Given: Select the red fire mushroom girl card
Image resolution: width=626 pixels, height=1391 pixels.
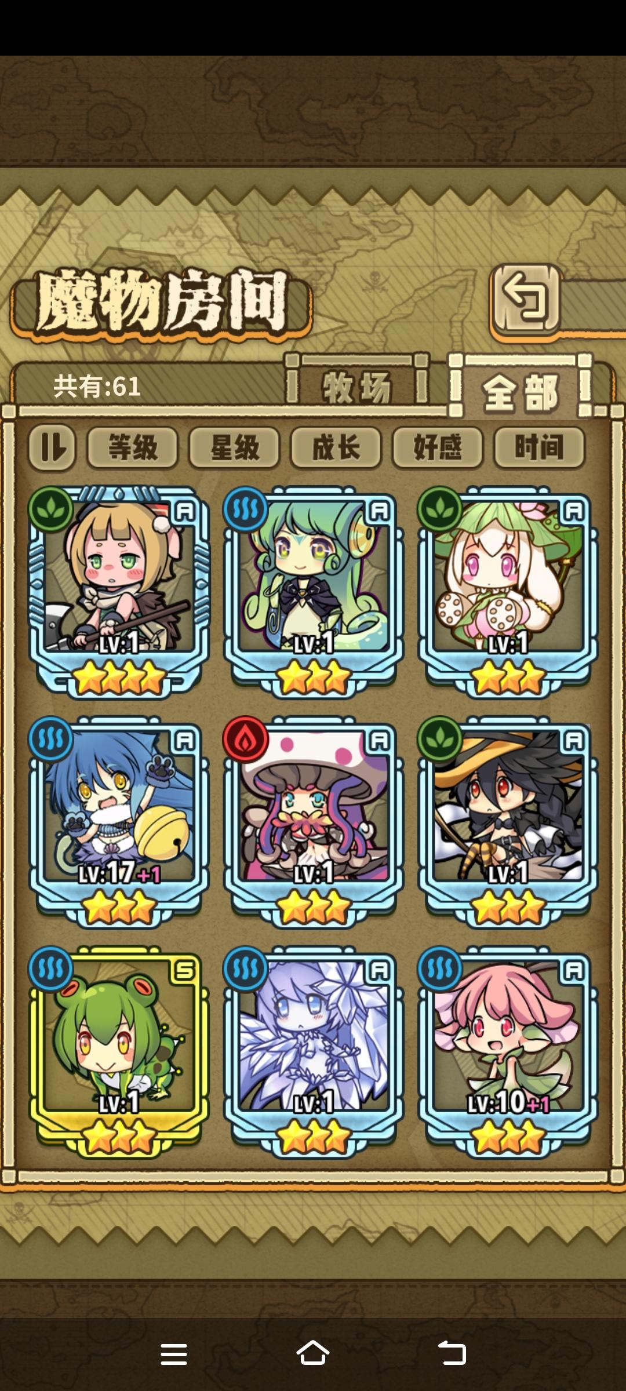Looking at the screenshot, I should [313, 821].
